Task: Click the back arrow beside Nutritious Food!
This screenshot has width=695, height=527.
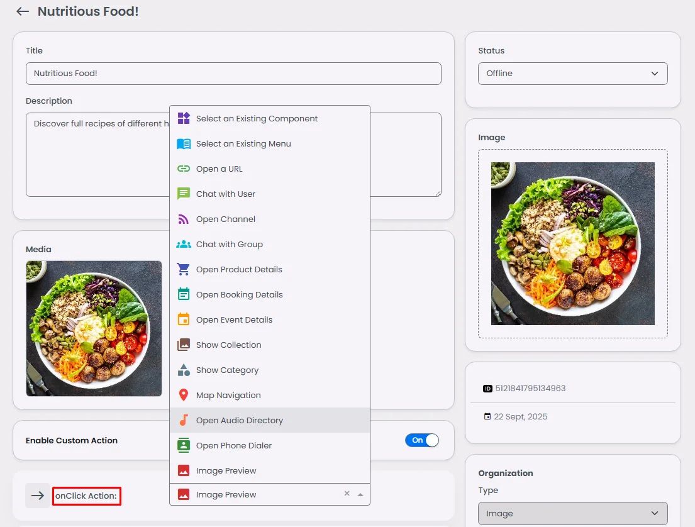Action: pos(23,11)
